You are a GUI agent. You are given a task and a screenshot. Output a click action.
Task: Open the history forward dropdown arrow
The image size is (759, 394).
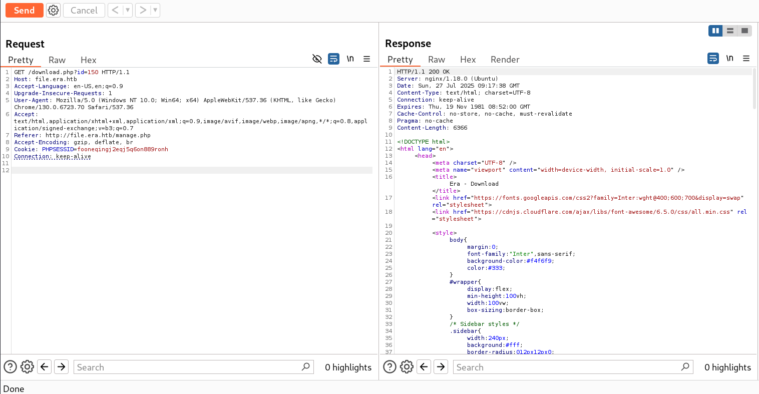(155, 11)
